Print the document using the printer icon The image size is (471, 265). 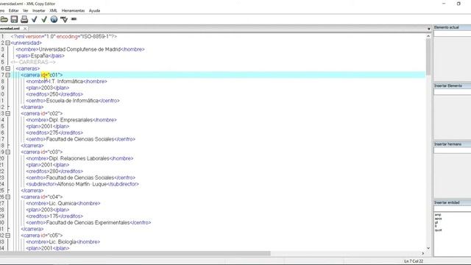pyautogui.click(x=24, y=20)
